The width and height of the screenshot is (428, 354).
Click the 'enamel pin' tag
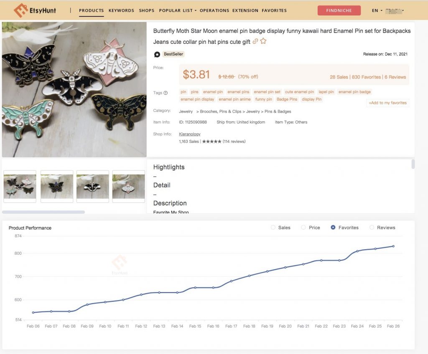(x=213, y=92)
